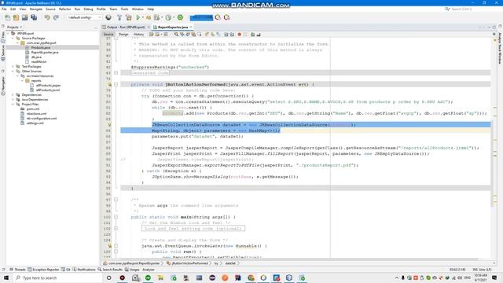Select readMe.txt in project tree
This screenshot has width=503, height=283.
(39, 61)
